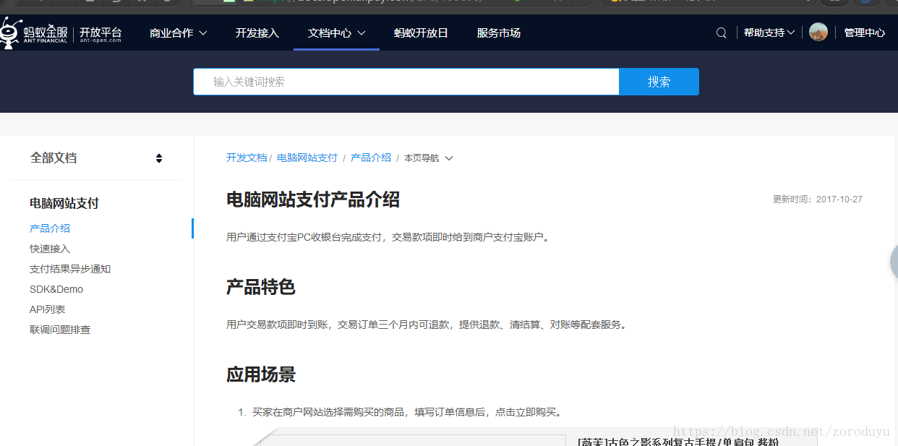Open API列表 sidebar item
Viewport: 898px width, 446px height.
[x=48, y=309]
